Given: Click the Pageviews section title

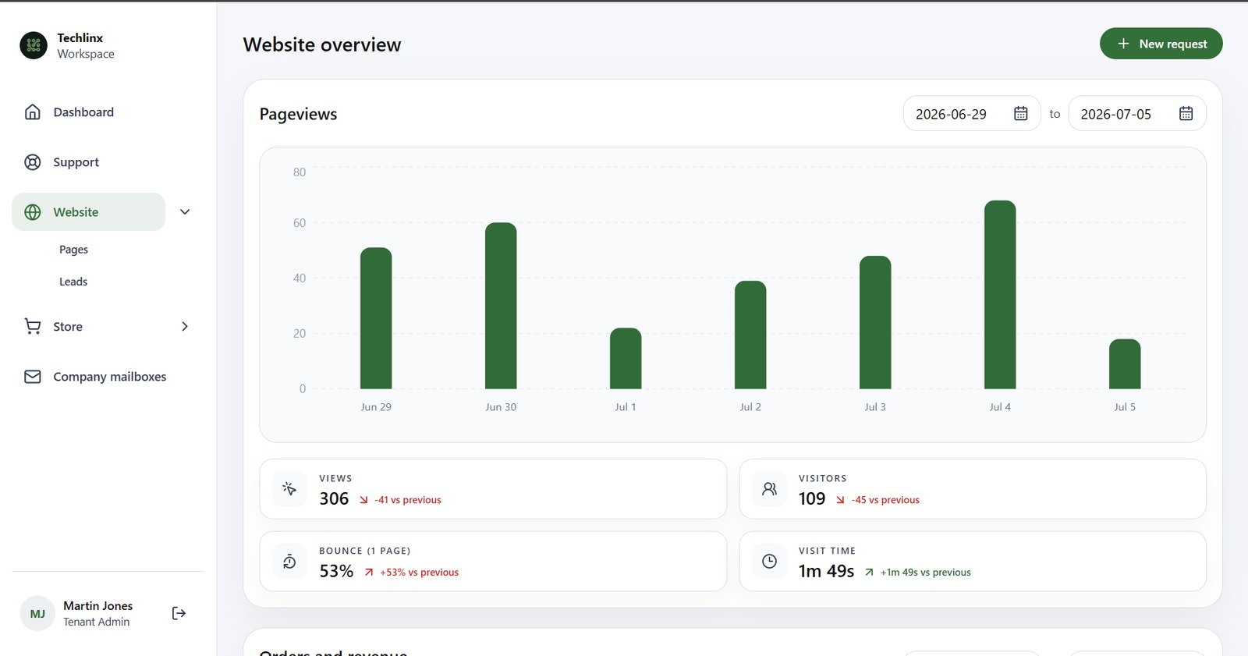Looking at the screenshot, I should [x=298, y=114].
